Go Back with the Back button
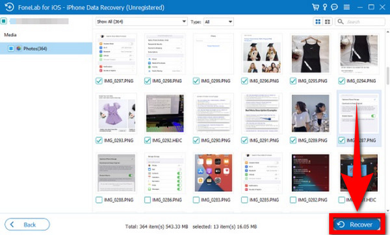Screen dimensions: 390x235 pos(27,225)
